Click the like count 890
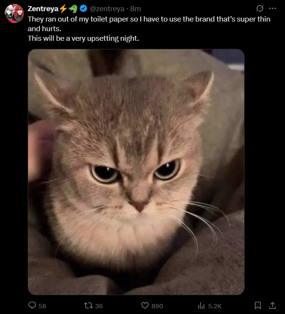This screenshot has width=285, height=314. coord(158,306)
